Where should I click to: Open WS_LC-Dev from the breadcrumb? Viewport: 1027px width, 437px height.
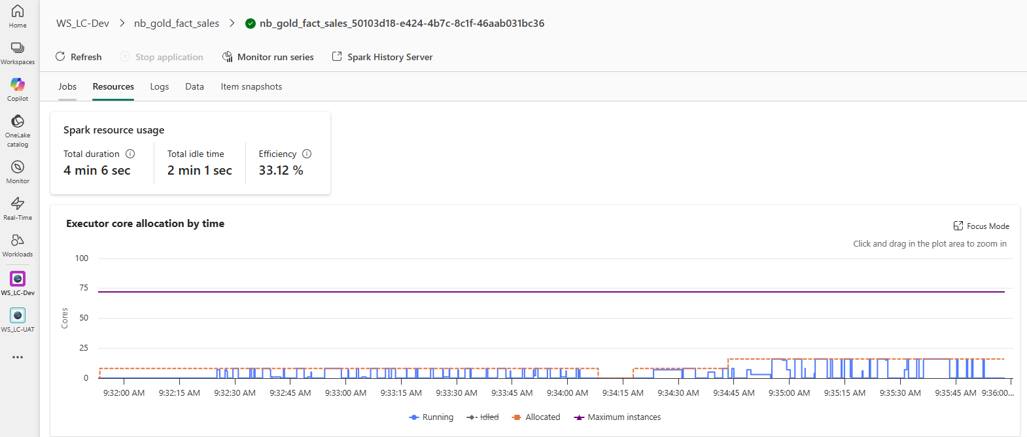pos(82,24)
